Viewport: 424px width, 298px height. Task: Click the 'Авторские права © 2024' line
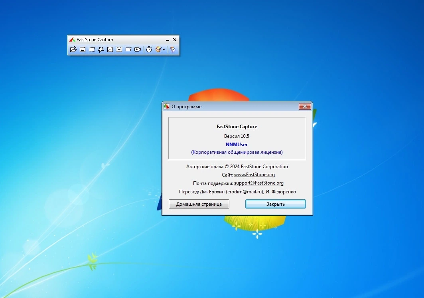237,167
